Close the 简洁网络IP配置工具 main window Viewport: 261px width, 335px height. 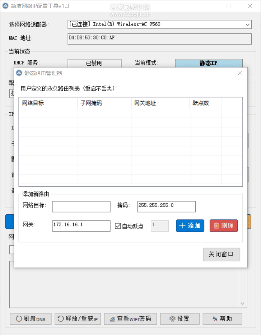(250, 6)
